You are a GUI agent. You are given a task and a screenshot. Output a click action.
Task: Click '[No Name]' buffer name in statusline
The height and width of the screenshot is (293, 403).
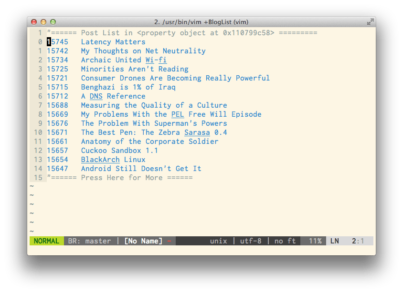(143, 241)
